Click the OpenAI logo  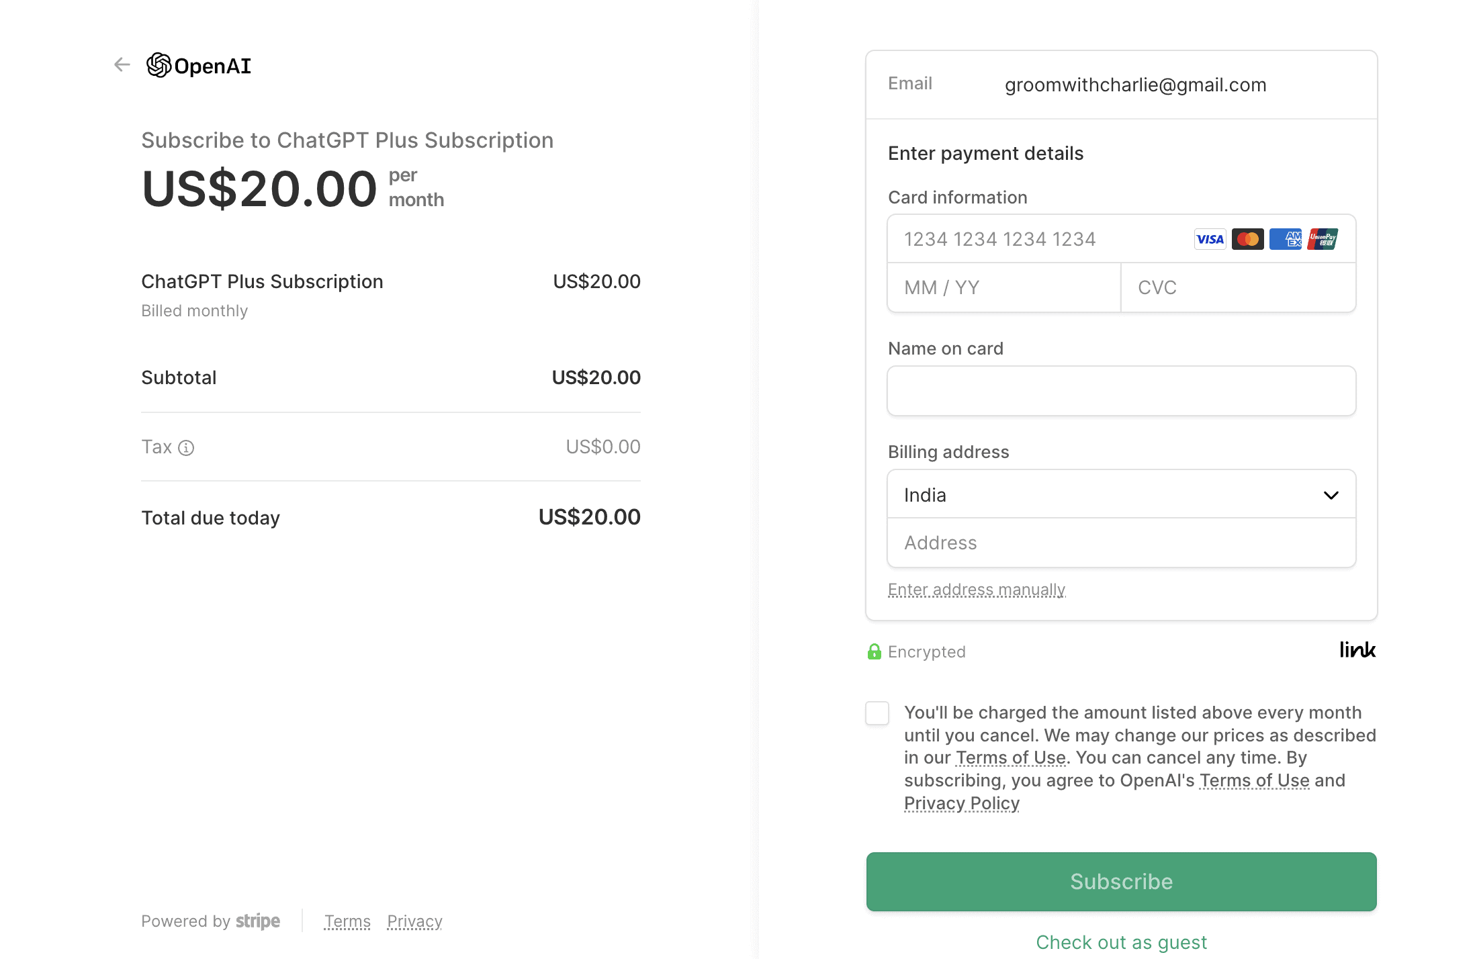199,66
